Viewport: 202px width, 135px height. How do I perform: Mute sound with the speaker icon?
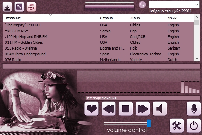(x=160, y=109)
